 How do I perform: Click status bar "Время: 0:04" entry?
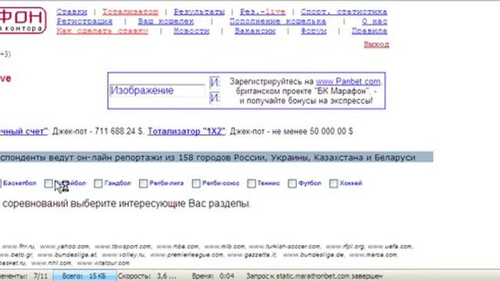coord(213,276)
